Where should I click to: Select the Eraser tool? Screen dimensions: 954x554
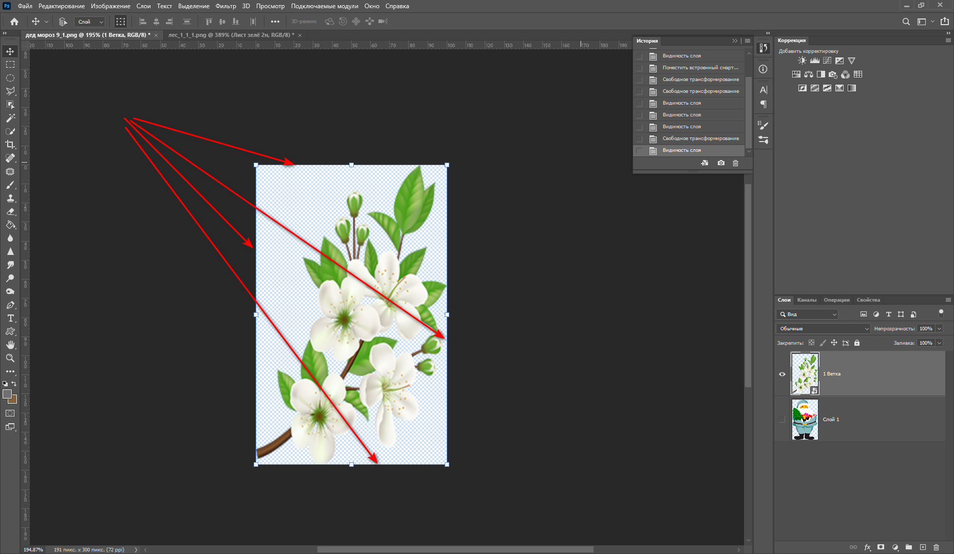click(x=10, y=211)
